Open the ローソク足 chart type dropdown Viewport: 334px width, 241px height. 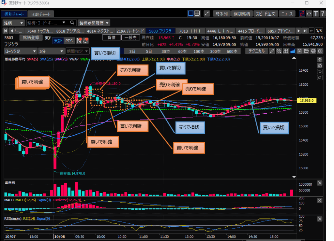20,51
